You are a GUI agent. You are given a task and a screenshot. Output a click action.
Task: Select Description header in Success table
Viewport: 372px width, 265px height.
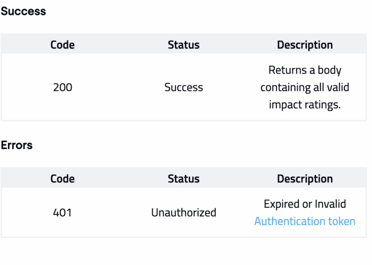coord(305,45)
